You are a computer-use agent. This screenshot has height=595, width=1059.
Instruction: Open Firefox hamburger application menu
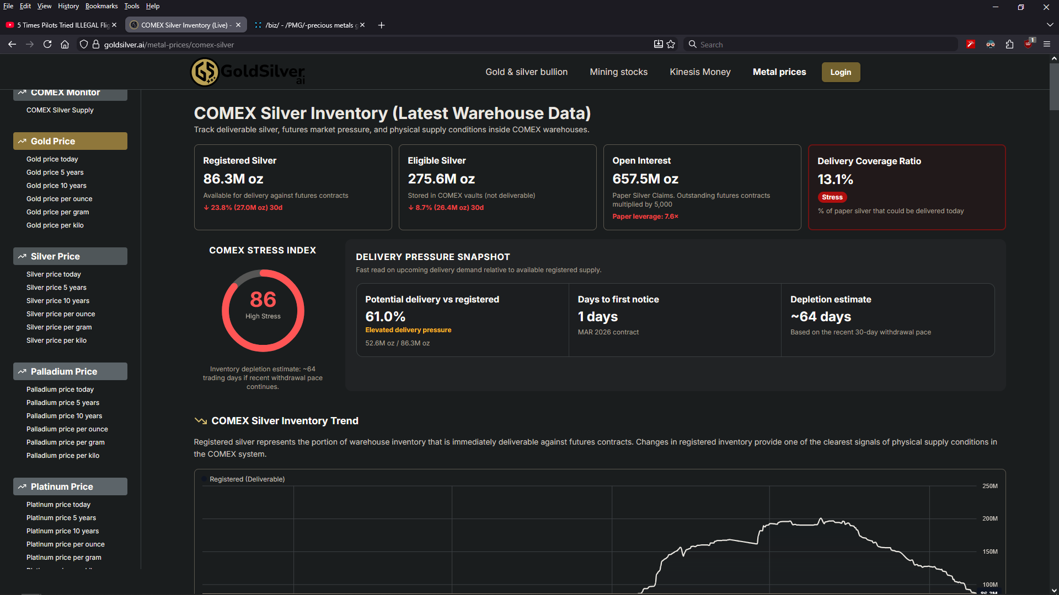[1047, 45]
